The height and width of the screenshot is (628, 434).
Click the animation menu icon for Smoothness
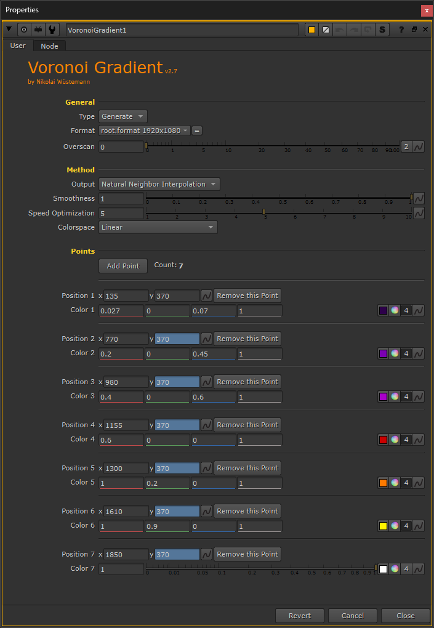[x=419, y=198]
